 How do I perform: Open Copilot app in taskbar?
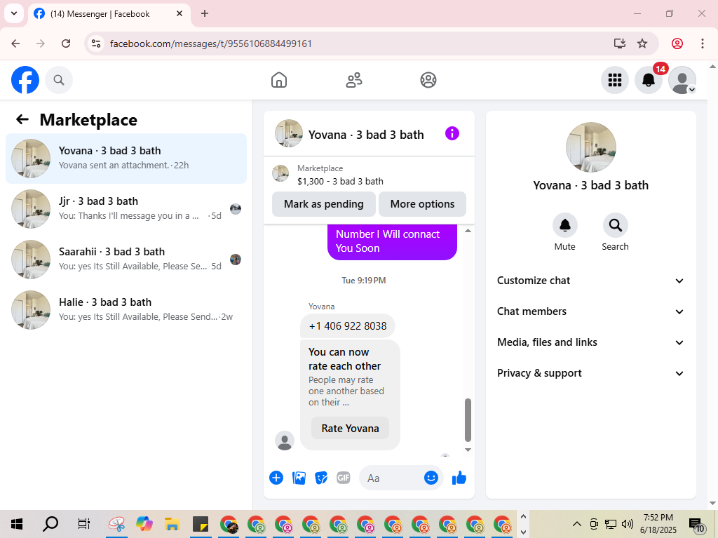[x=144, y=524]
